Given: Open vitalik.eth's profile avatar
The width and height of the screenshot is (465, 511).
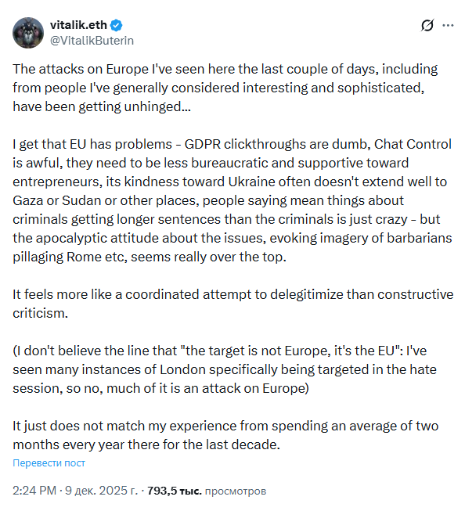Looking at the screenshot, I should (28, 33).
